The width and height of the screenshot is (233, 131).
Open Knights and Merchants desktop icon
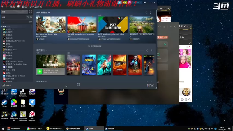tap(23, 116)
